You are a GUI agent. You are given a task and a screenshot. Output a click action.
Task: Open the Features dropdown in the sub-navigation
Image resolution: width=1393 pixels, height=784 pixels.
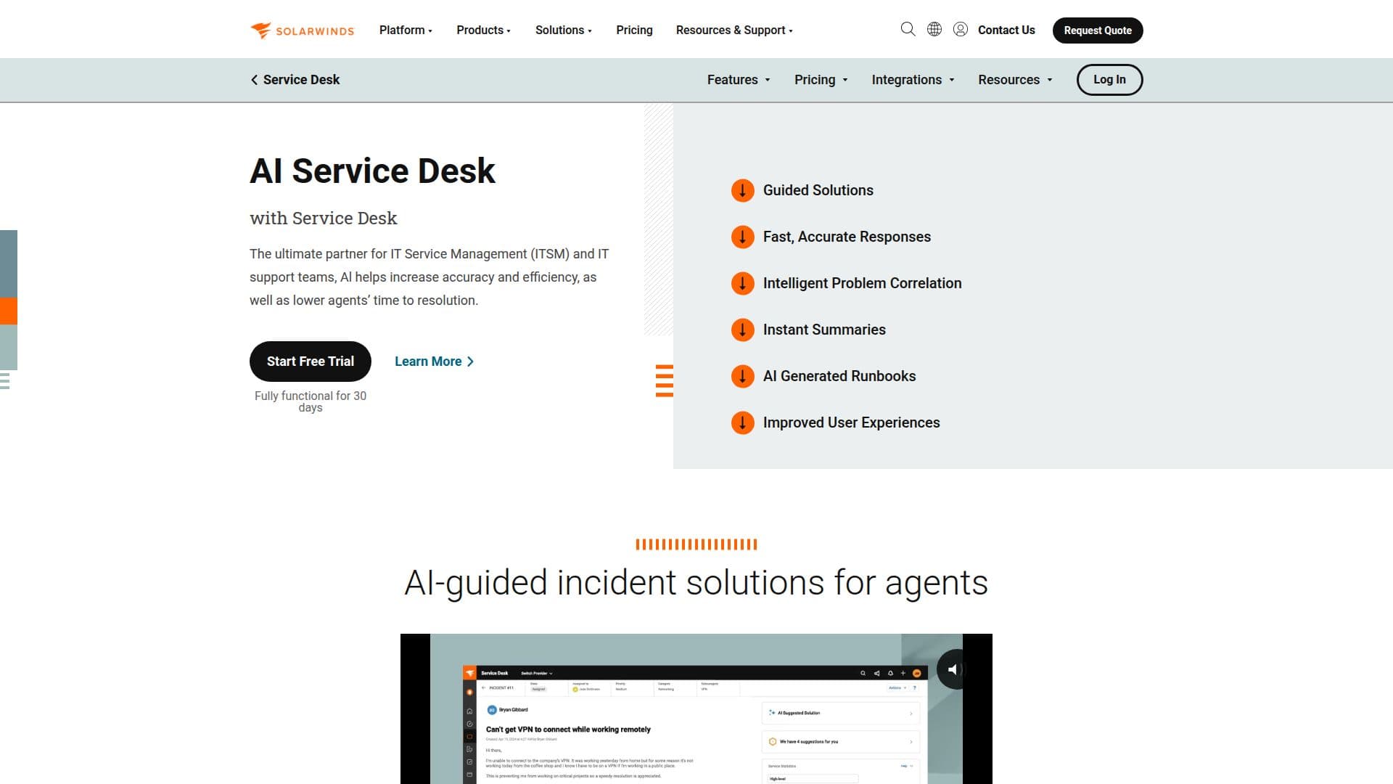pos(739,80)
